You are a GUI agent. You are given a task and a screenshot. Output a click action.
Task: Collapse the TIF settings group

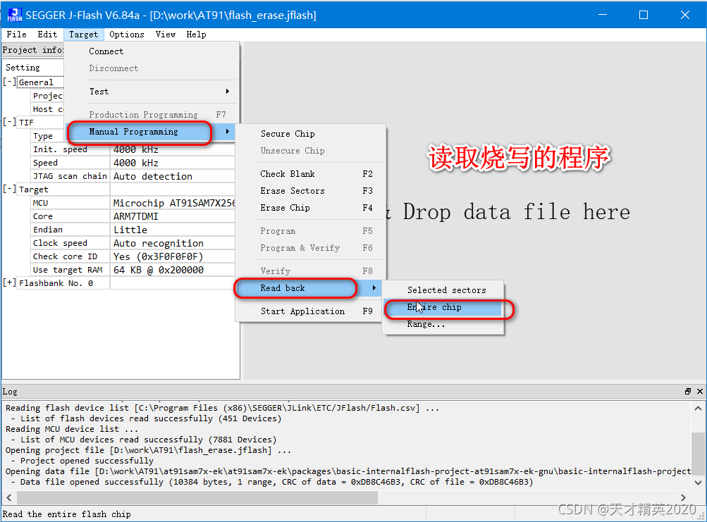coord(9,122)
